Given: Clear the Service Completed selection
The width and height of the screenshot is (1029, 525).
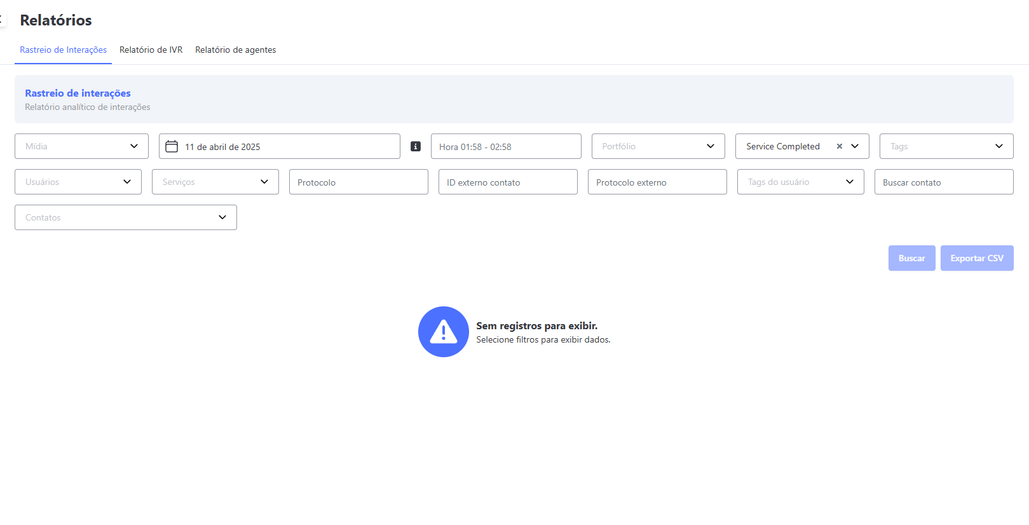Looking at the screenshot, I should click(839, 146).
